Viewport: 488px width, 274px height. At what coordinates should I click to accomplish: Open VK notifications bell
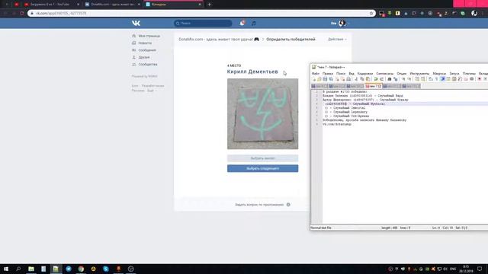point(242,23)
